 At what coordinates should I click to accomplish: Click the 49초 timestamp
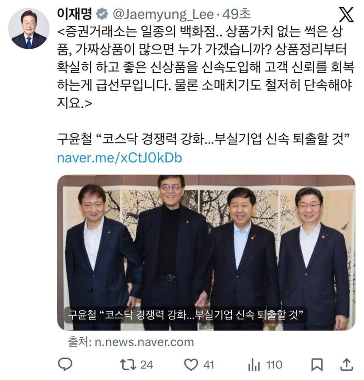coord(236,14)
